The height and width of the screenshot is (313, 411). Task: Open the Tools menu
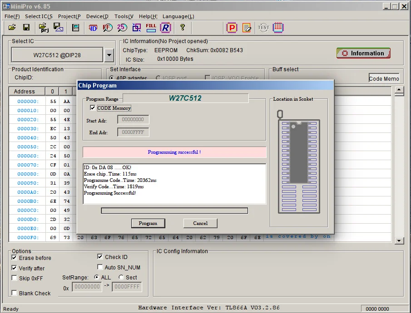pyautogui.click(x=124, y=16)
